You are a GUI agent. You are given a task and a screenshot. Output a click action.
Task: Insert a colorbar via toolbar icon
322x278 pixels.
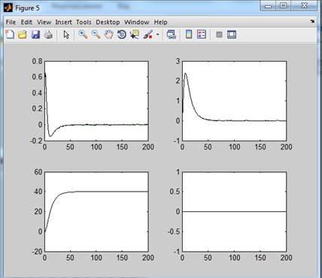click(x=189, y=35)
